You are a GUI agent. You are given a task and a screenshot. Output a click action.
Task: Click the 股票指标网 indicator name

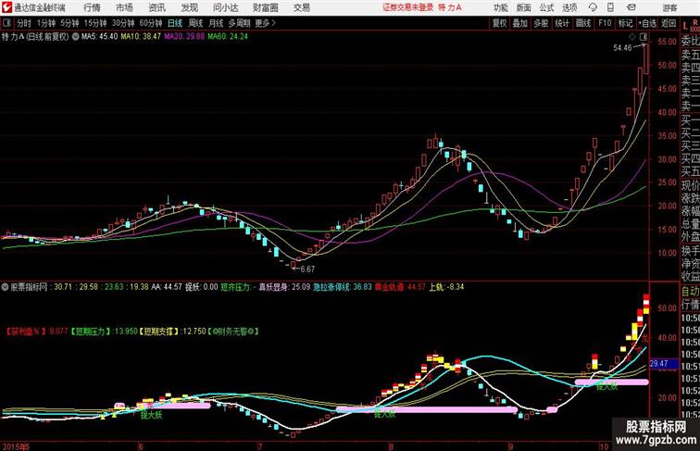pos(29,287)
